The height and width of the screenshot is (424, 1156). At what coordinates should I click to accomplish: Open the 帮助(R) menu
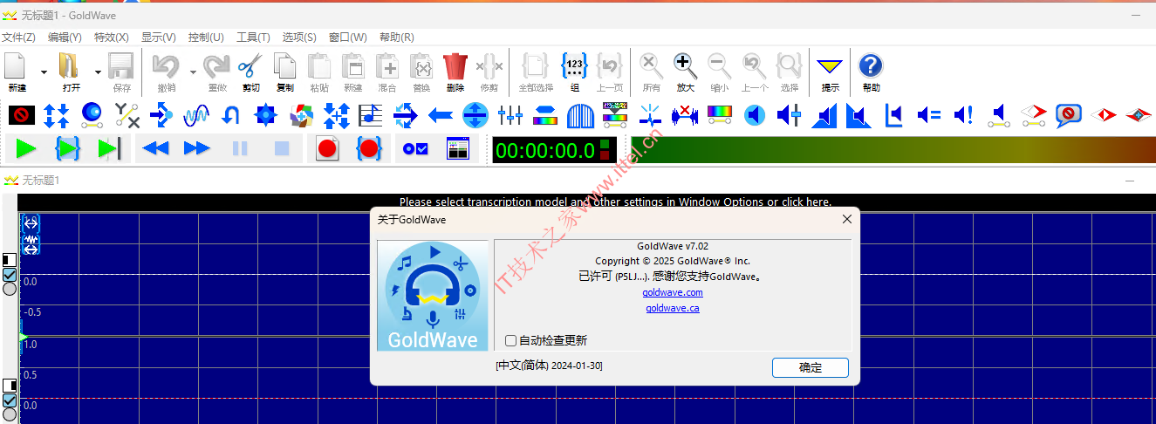397,38
